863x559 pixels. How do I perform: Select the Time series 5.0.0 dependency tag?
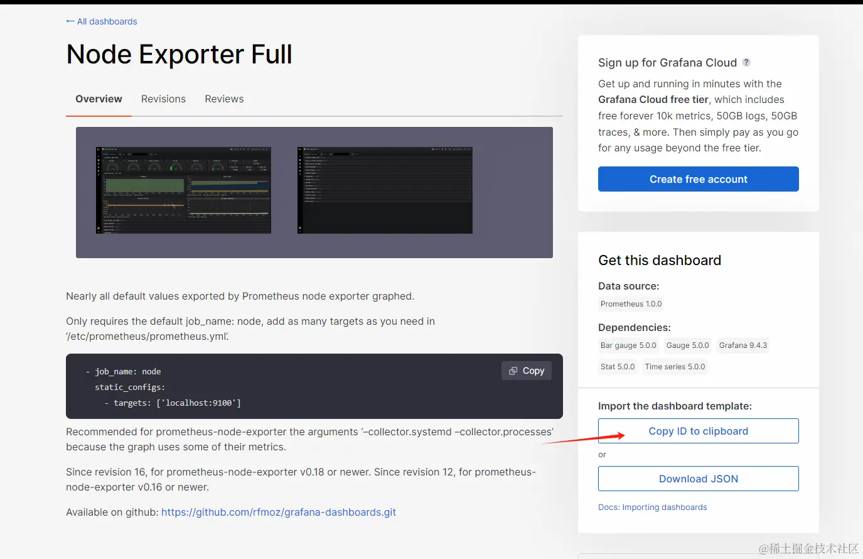click(x=675, y=367)
